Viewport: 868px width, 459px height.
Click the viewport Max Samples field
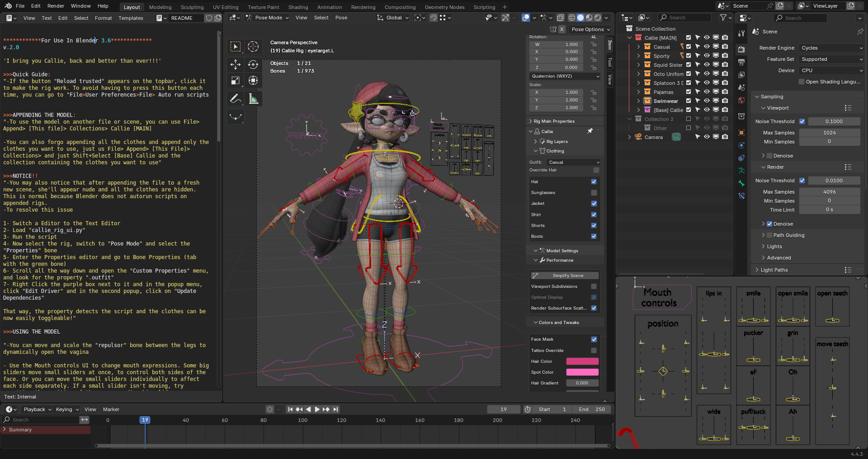pyautogui.click(x=830, y=133)
